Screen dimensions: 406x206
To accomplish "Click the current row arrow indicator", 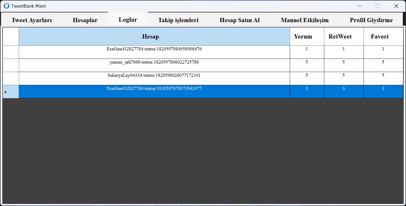I will [6, 92].
